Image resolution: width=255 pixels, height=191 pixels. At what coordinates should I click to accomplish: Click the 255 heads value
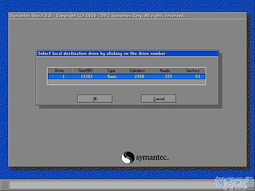coord(168,76)
